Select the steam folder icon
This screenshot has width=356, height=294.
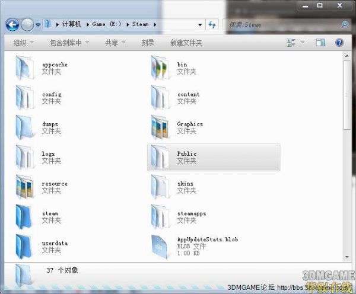[24, 216]
